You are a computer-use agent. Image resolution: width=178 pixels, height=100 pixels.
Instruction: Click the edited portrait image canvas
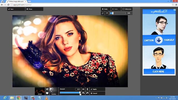pos(70,51)
